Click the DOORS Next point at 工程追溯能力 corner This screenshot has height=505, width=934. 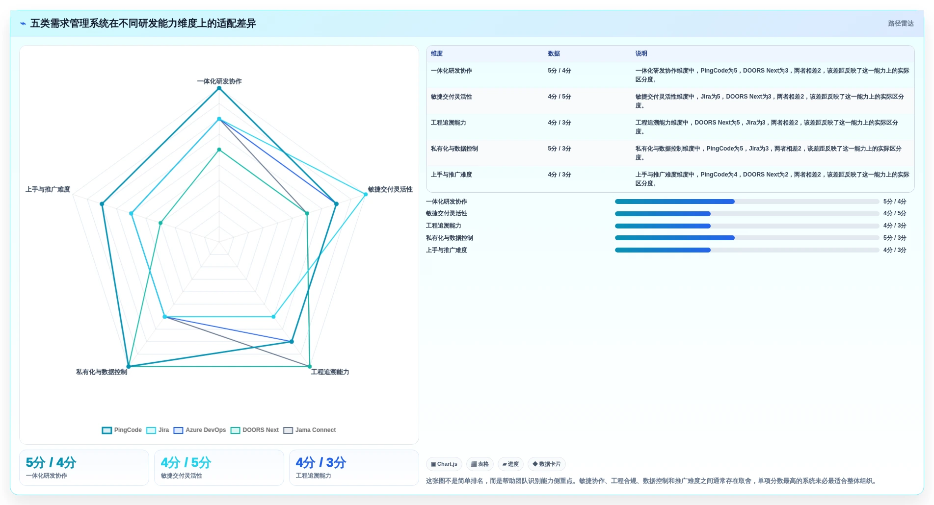tap(310, 366)
